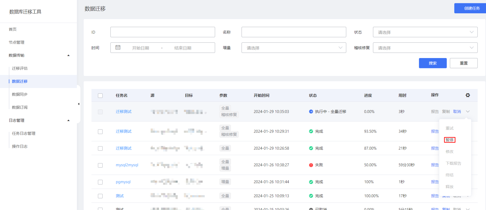486x210 pixels.
Task: Click the running status icon for the 10:35:03 task
Action: (311, 112)
